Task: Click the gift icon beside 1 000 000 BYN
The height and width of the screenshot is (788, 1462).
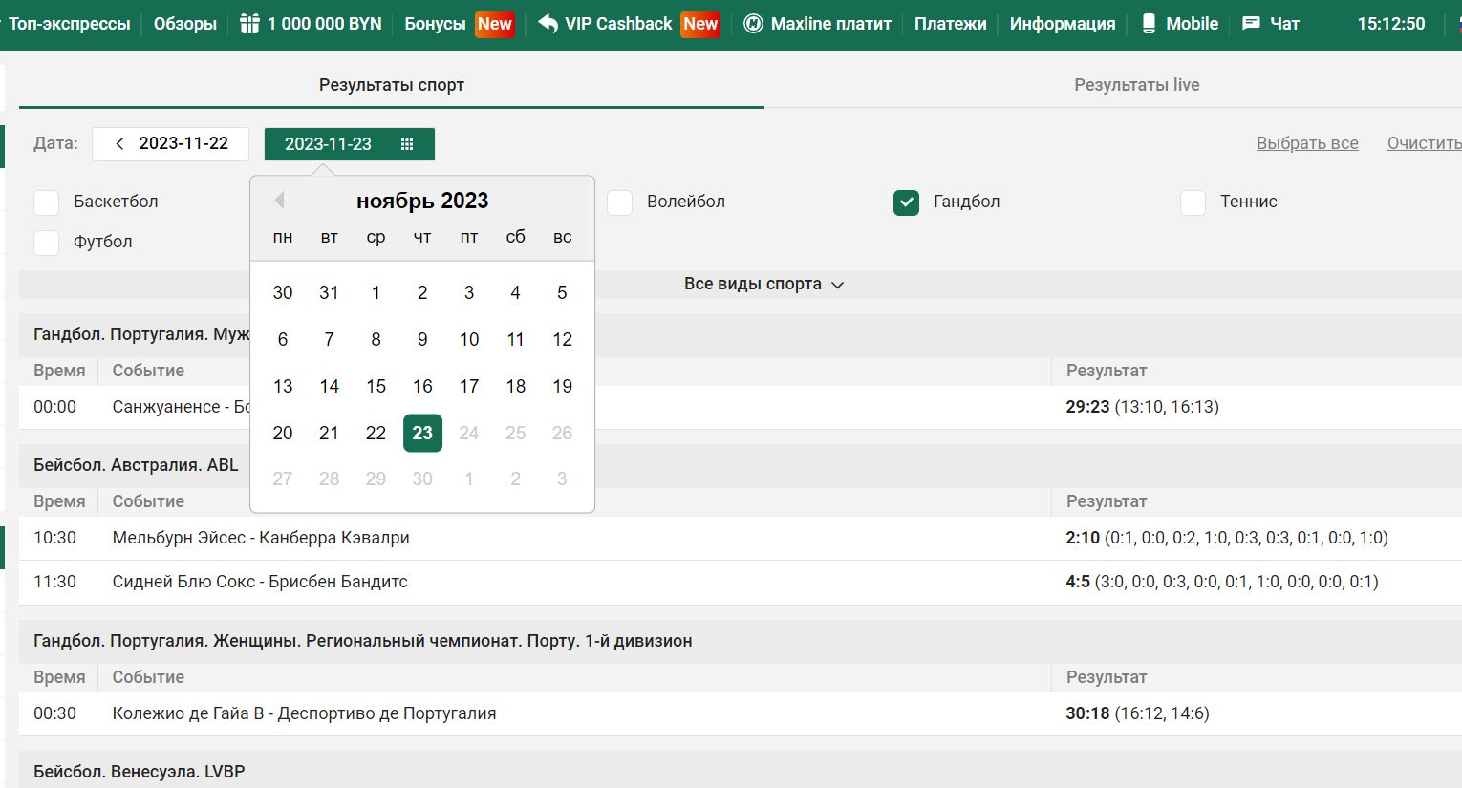Action: 249,24
